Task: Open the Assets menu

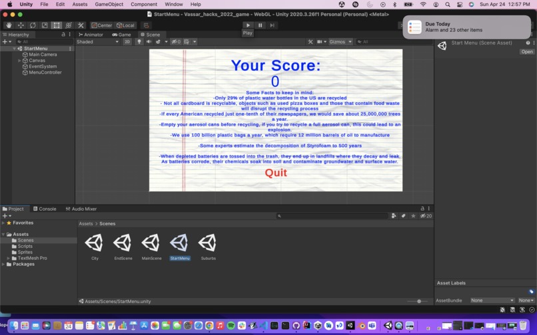Action: pos(80,4)
